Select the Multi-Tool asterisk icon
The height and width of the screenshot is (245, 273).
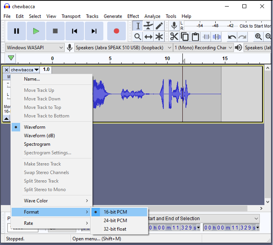click(159, 37)
